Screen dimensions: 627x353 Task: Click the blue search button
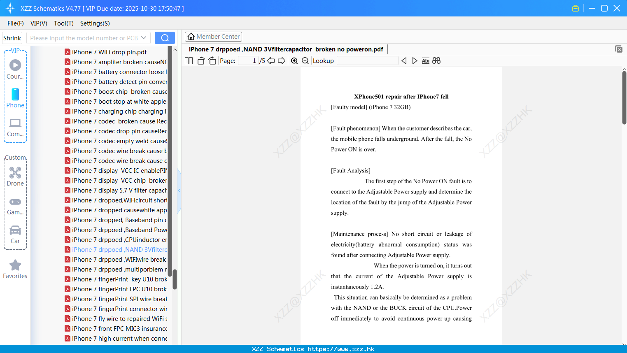(165, 38)
